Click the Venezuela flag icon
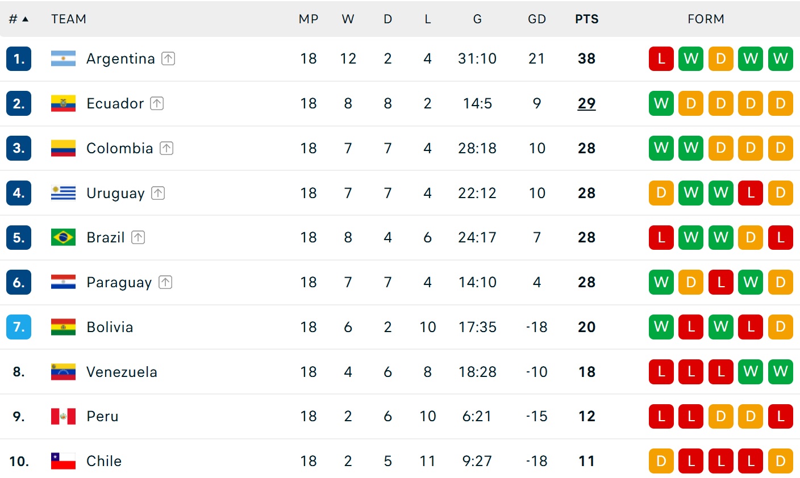Image resolution: width=800 pixels, height=478 pixels. (63, 372)
